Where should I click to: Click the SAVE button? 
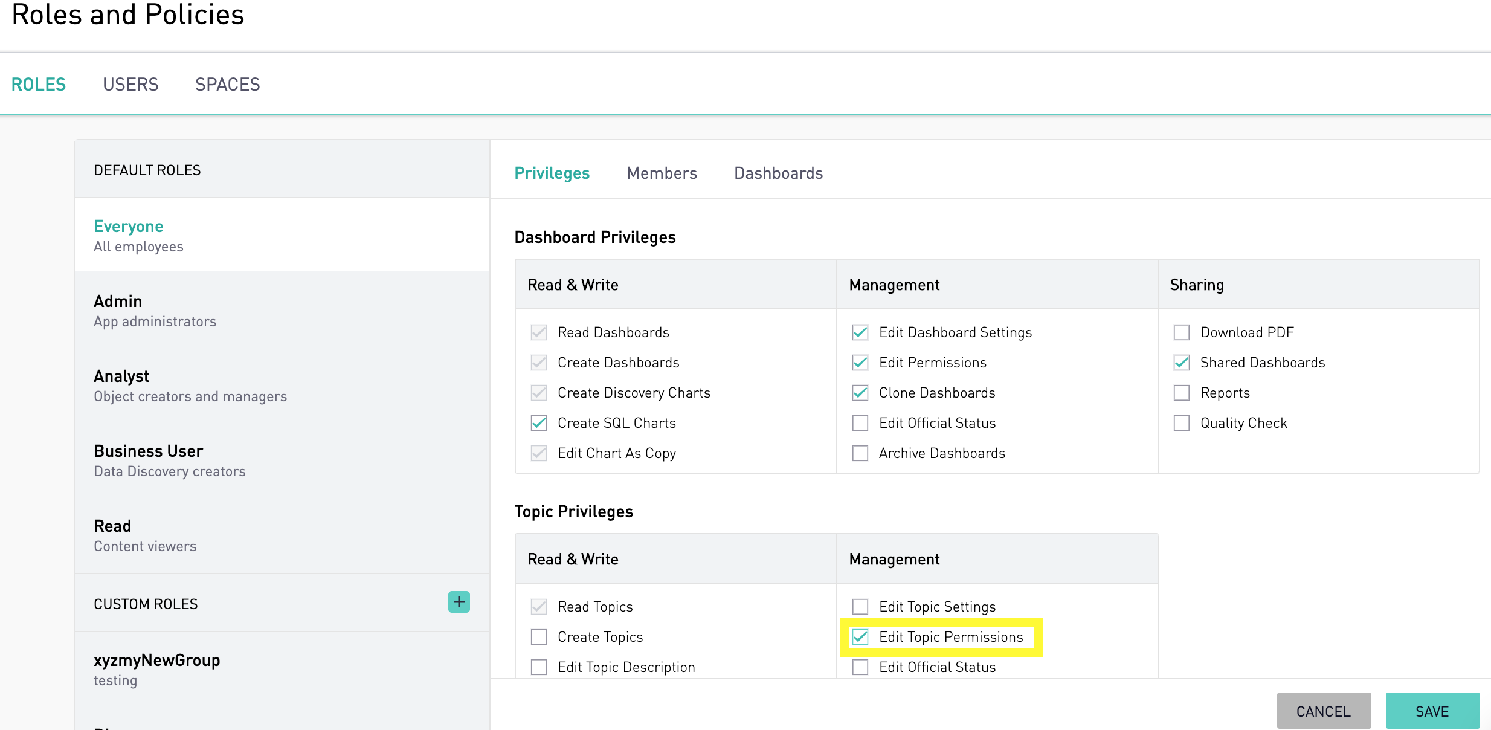point(1432,711)
